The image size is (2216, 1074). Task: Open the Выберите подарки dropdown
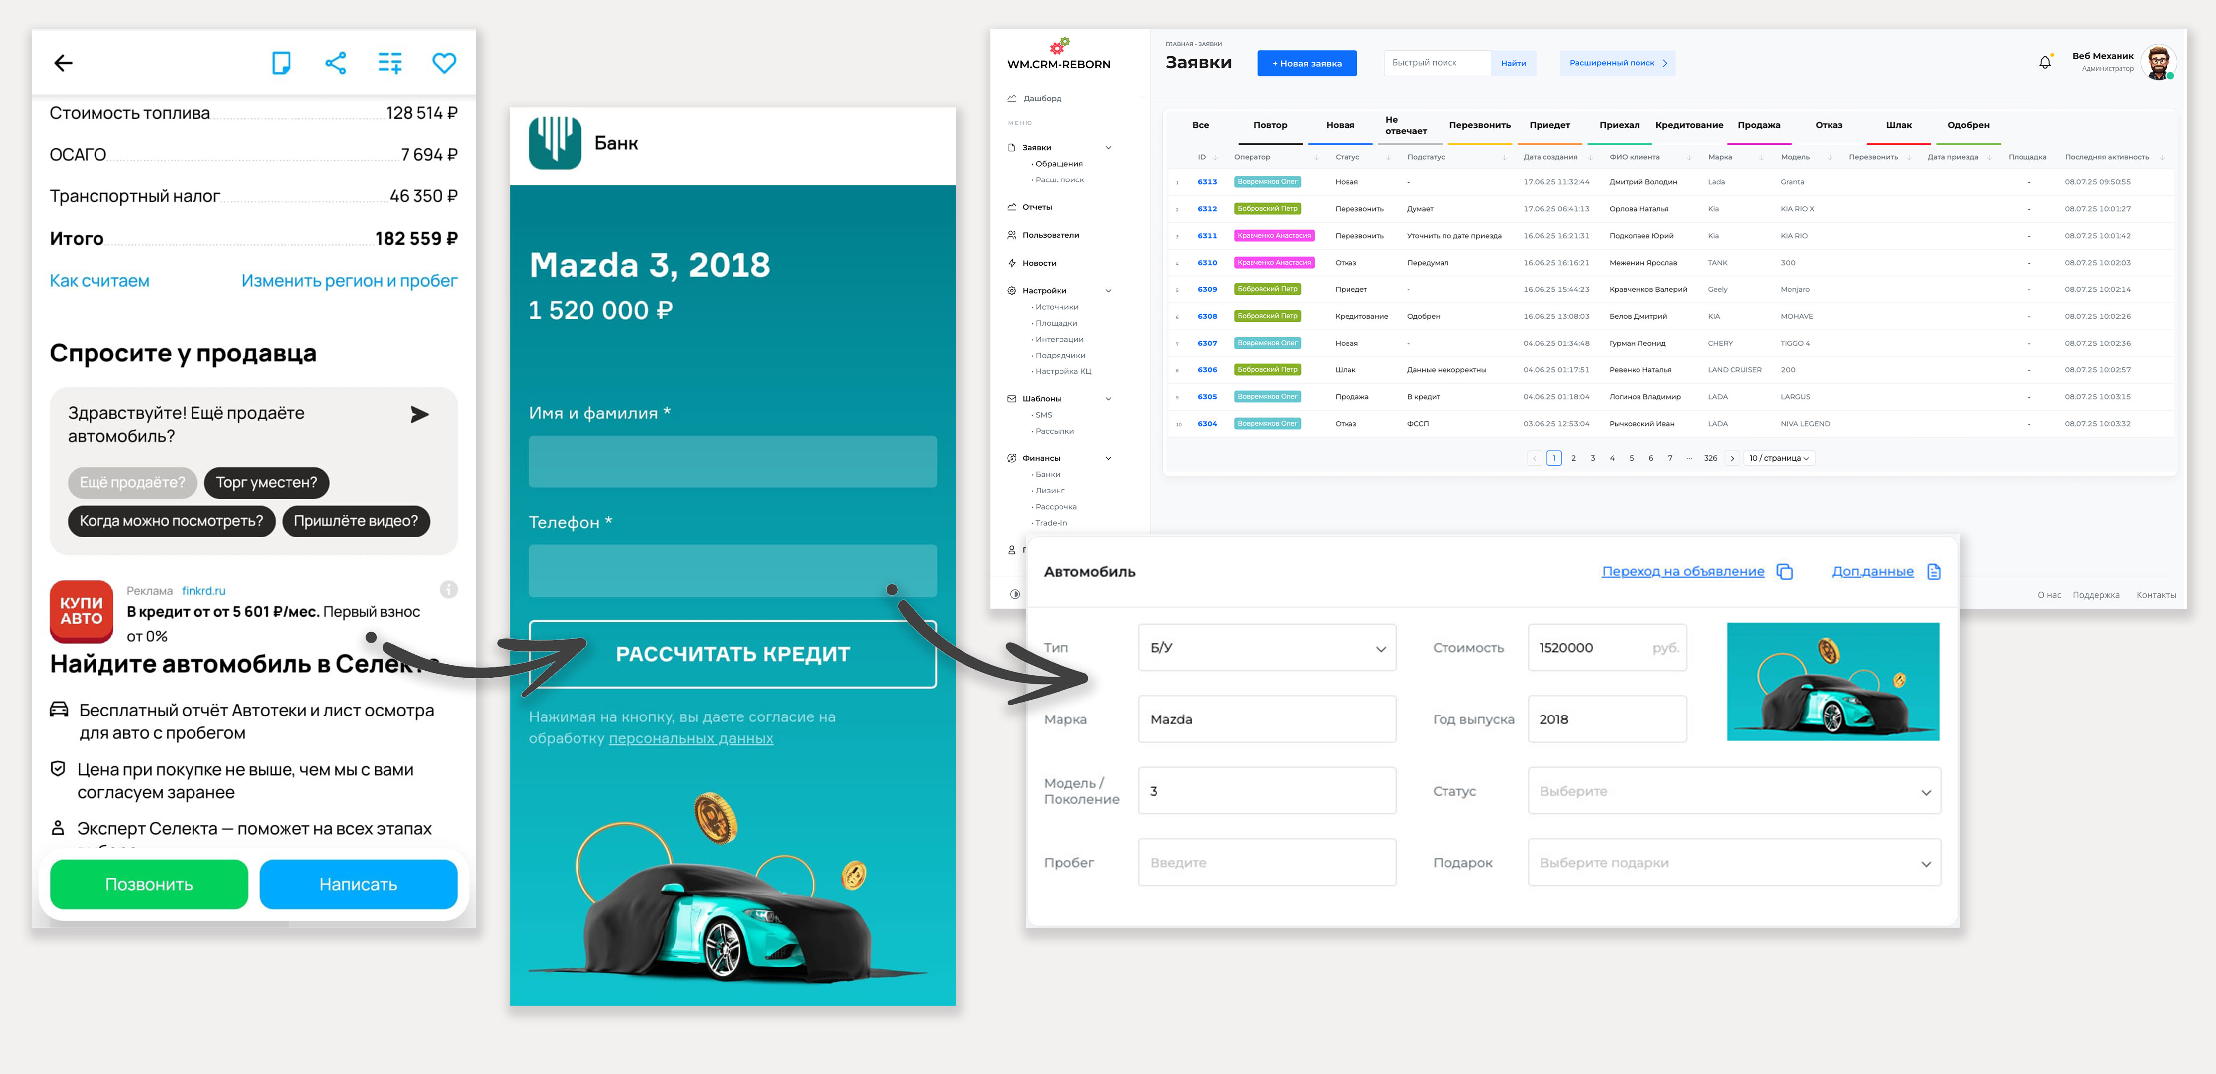(1734, 863)
